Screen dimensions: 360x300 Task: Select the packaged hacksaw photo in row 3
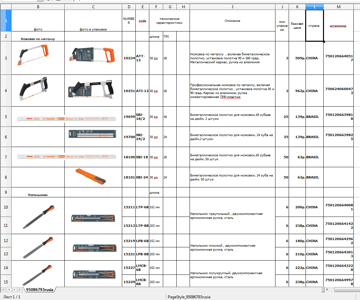tap(92, 55)
